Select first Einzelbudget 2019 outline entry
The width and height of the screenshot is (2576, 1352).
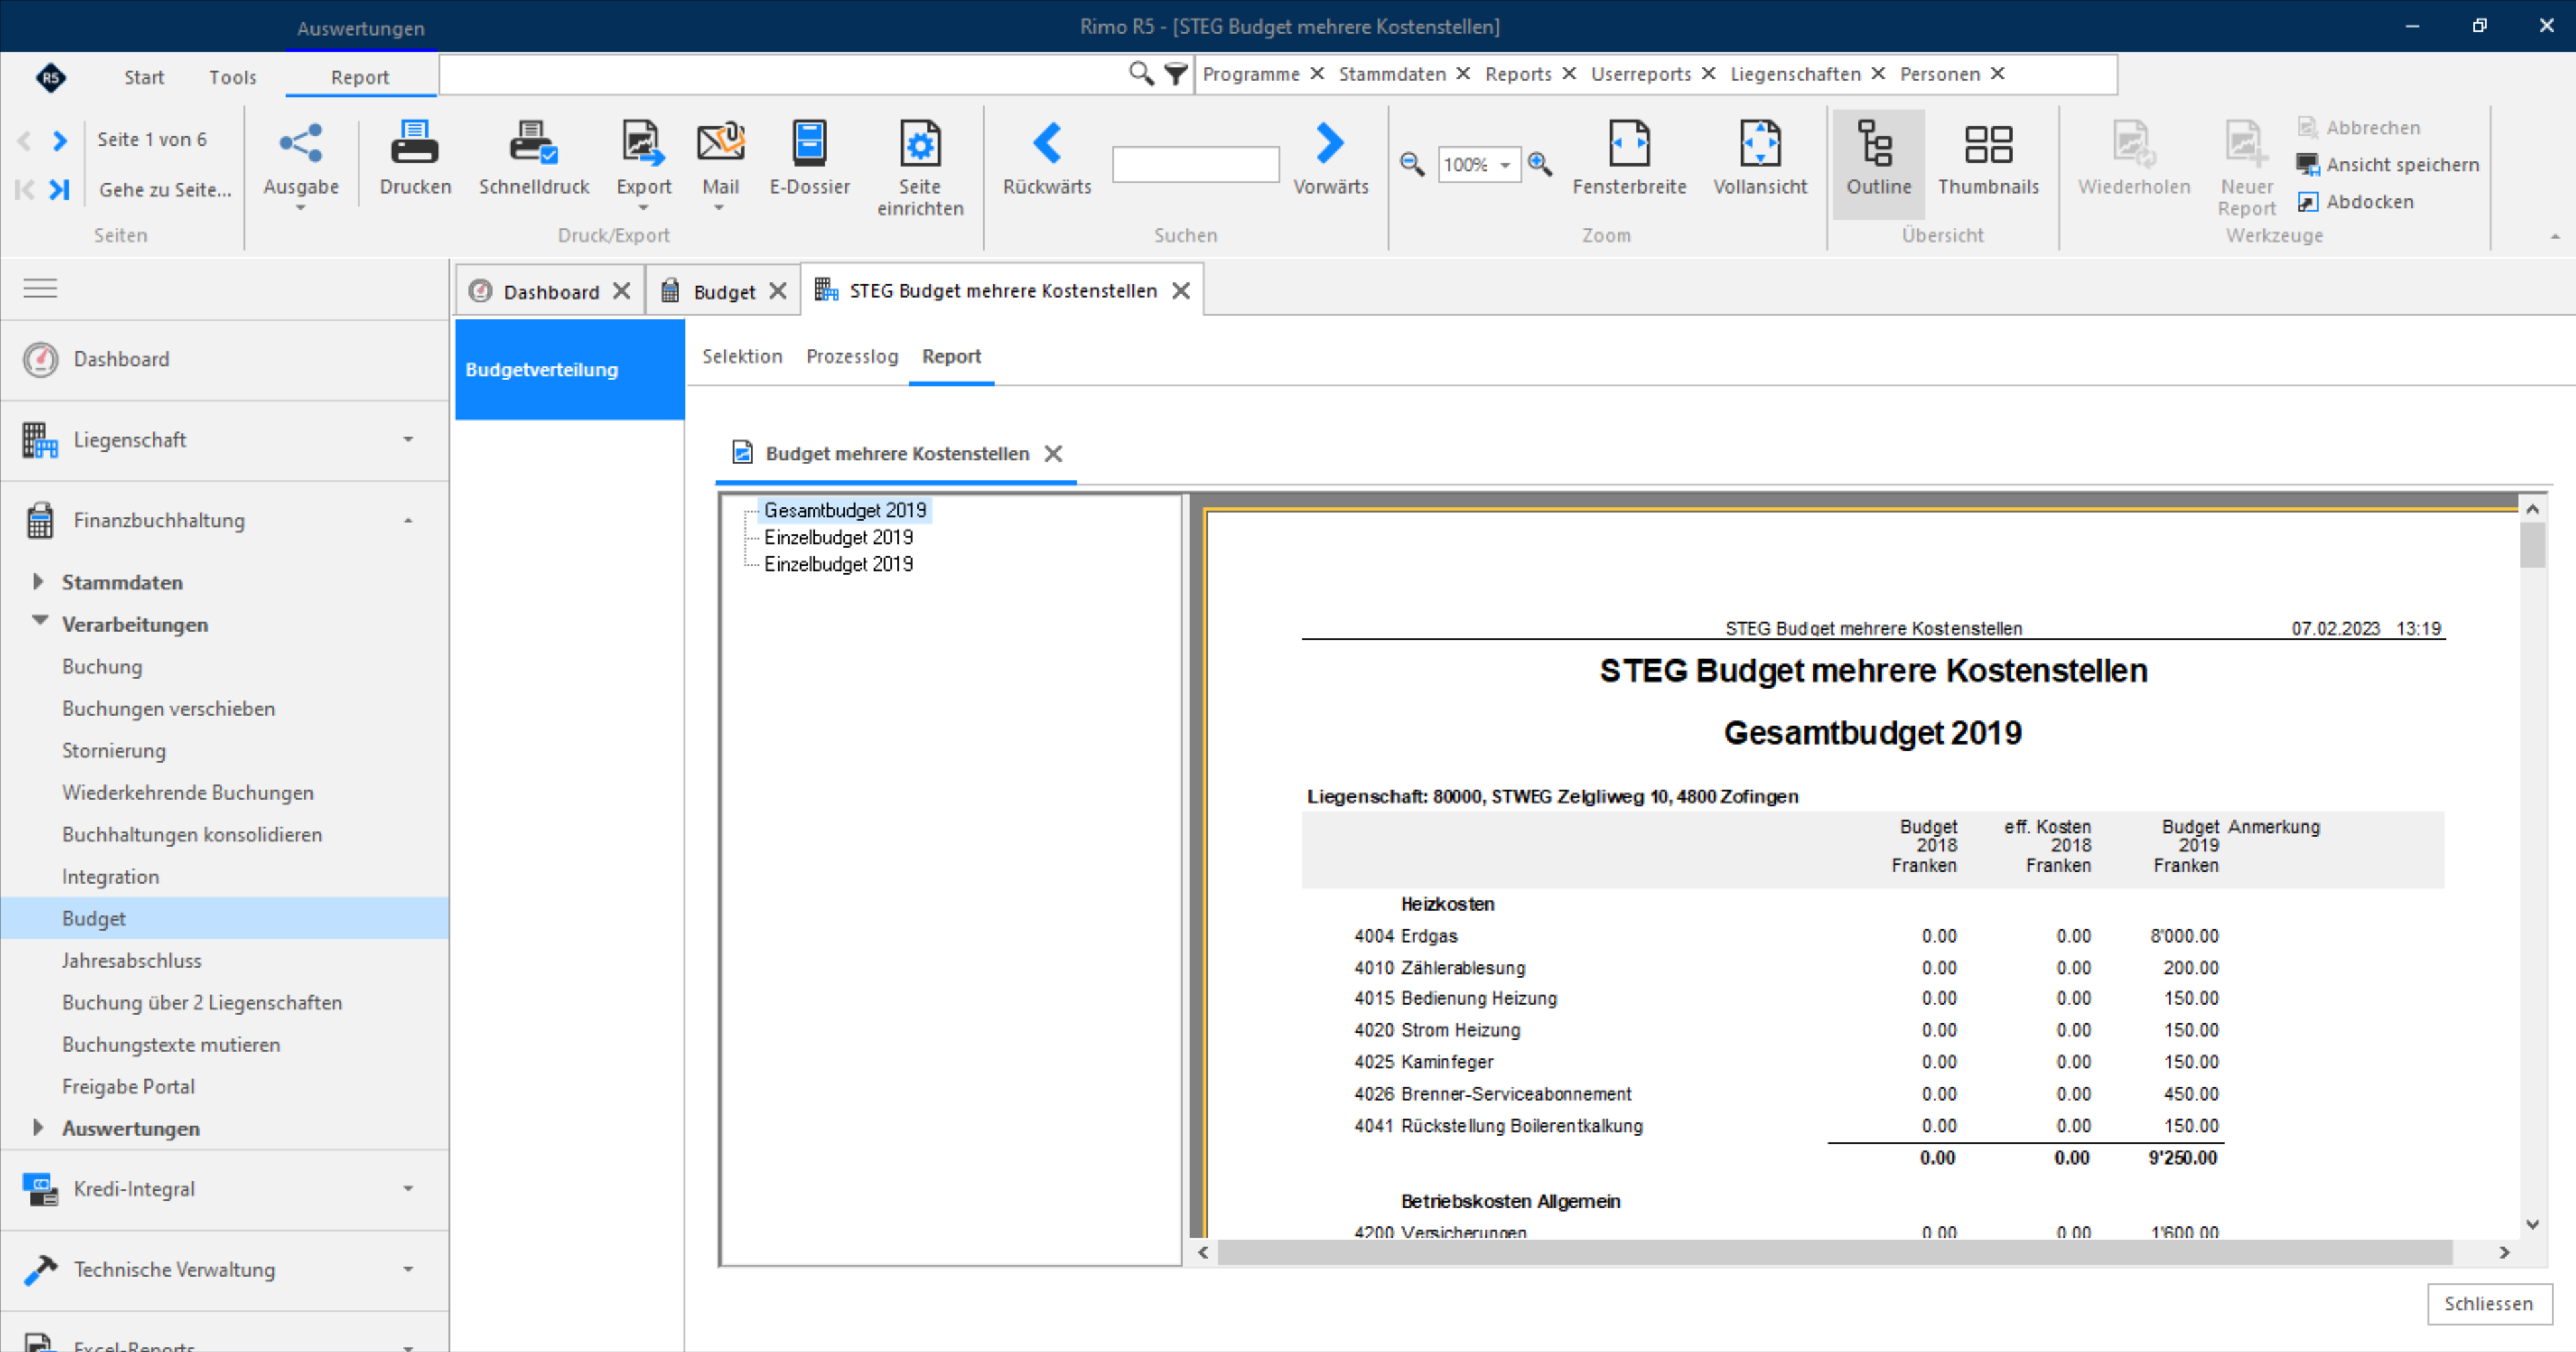tap(838, 537)
